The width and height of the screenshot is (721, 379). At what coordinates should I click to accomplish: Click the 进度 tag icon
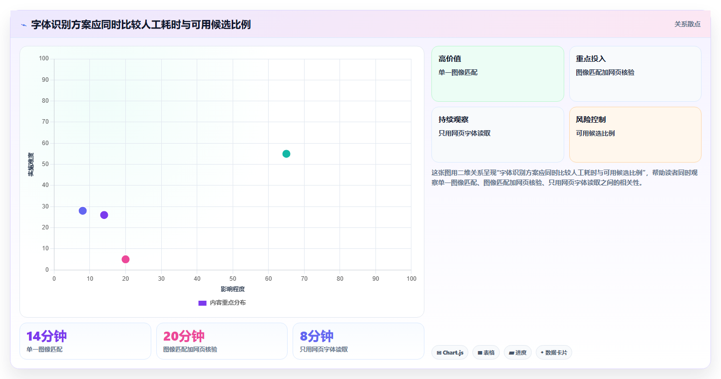click(511, 353)
